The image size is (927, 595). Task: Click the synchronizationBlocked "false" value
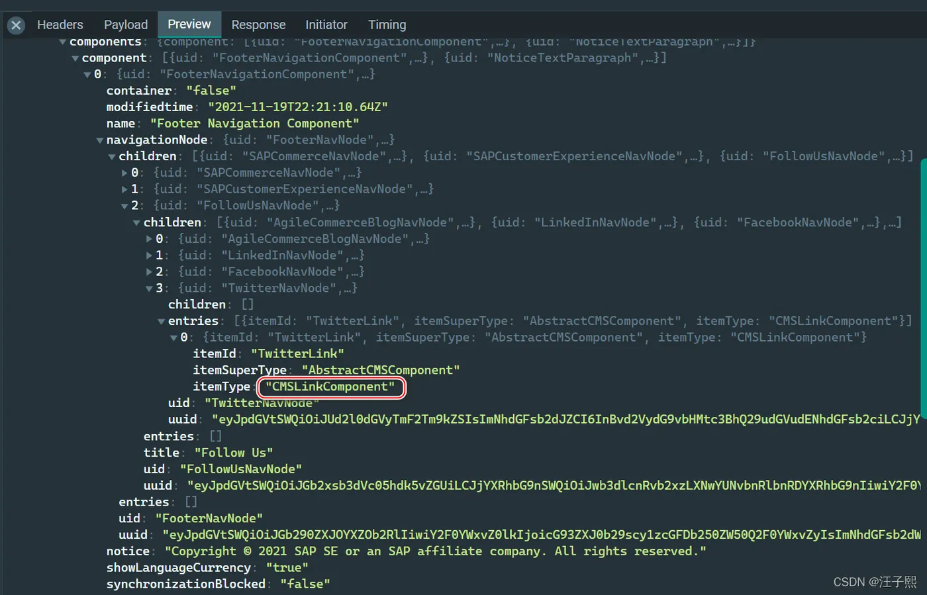point(305,584)
